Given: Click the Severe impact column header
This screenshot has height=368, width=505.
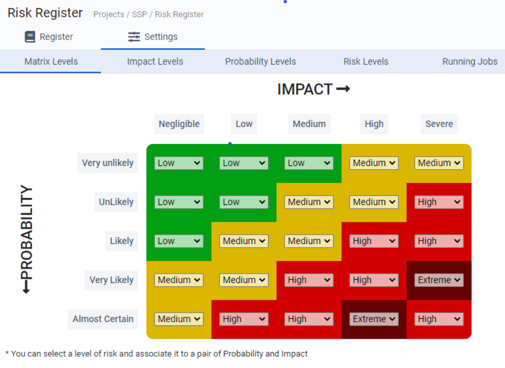Looking at the screenshot, I should (x=439, y=124).
